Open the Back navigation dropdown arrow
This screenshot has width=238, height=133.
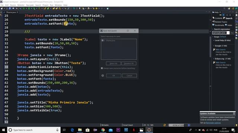(99, 8)
